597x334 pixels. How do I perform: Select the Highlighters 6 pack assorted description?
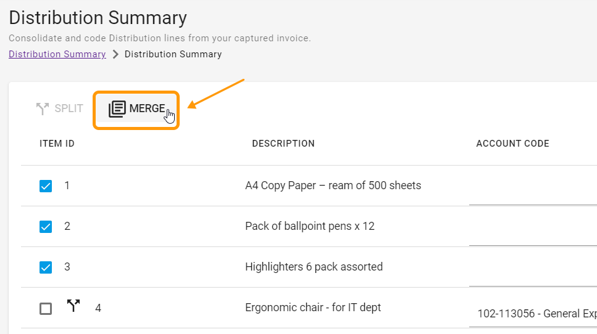click(314, 267)
